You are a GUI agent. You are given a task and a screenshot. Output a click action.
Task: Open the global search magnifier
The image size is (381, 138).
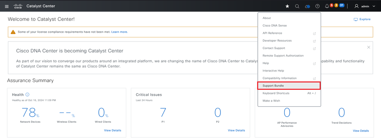297,6
